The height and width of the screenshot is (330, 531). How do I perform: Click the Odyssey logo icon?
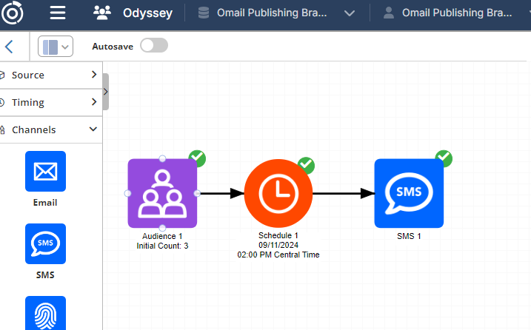click(13, 13)
